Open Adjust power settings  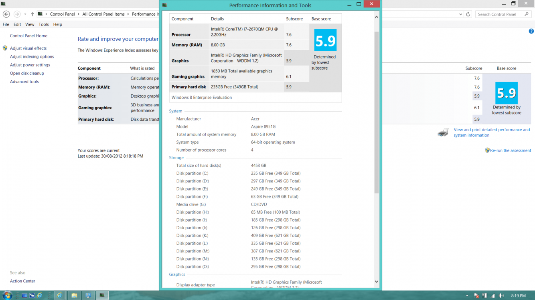pos(30,65)
